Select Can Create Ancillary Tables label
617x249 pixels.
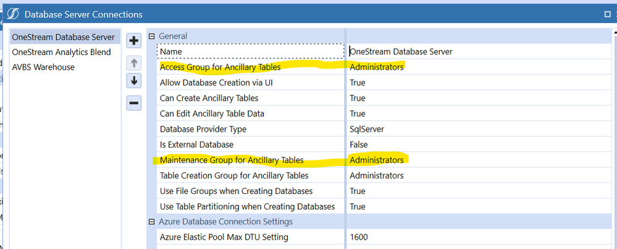[209, 98]
